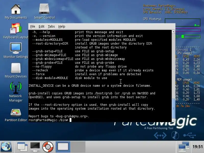
Task: Click the network computers tray icon
Action: coord(184,147)
